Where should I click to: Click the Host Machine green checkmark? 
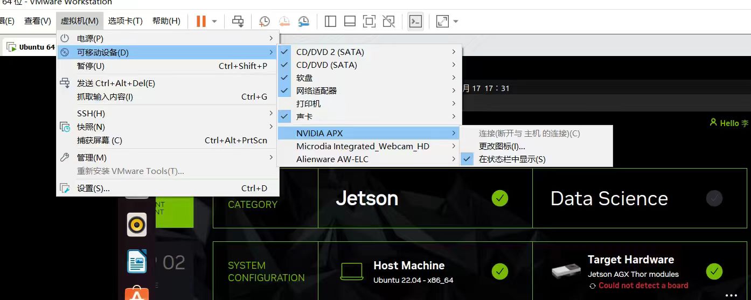[500, 271]
